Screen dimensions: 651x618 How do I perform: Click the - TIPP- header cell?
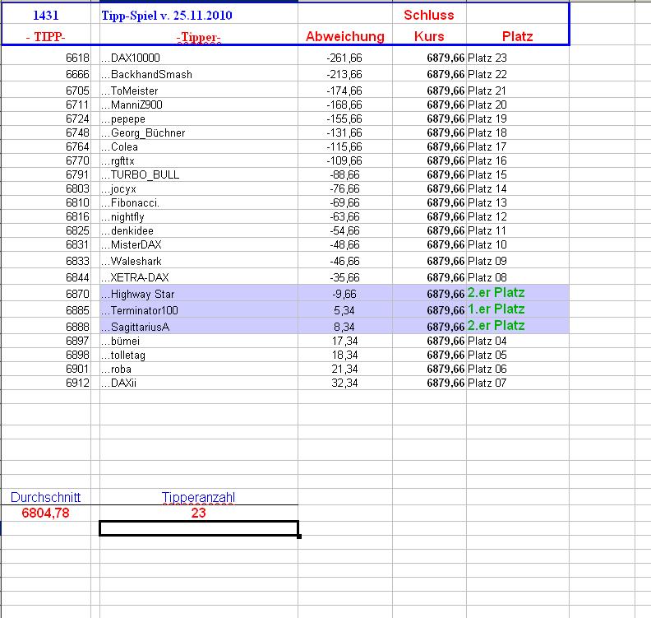click(46, 36)
